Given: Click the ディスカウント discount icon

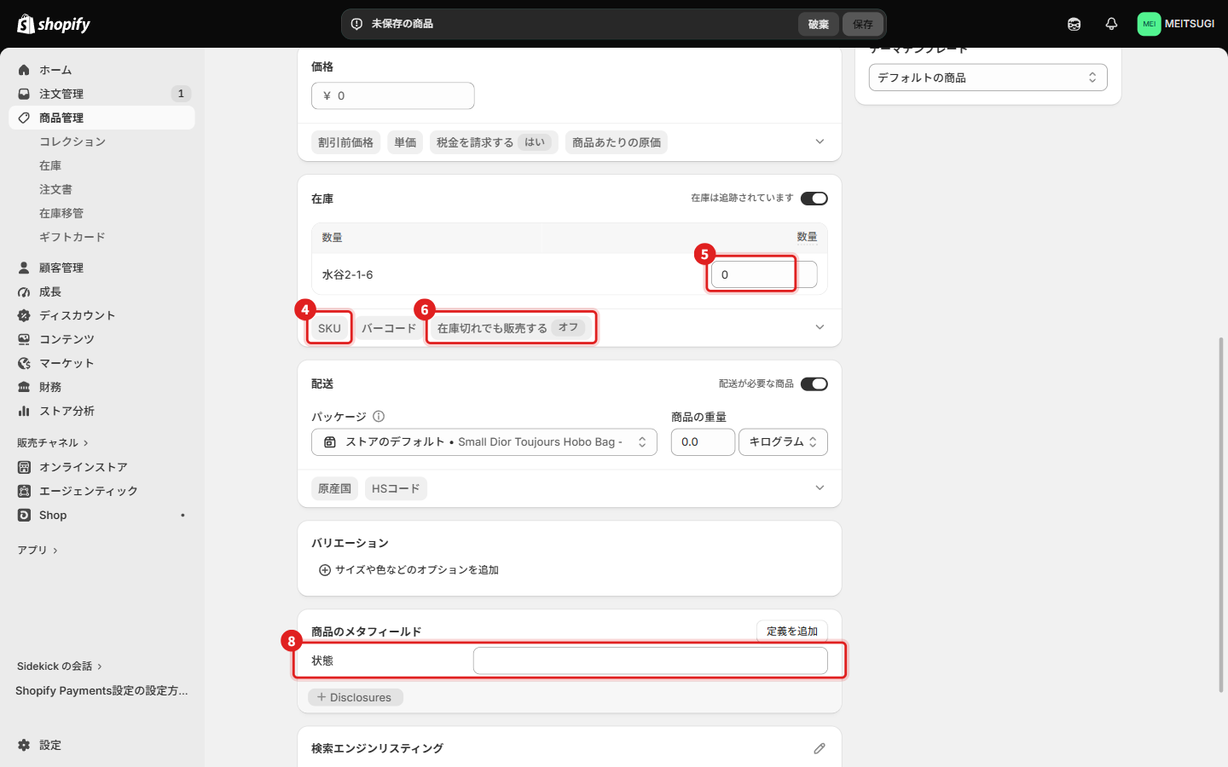Looking at the screenshot, I should pyautogui.click(x=24, y=315).
